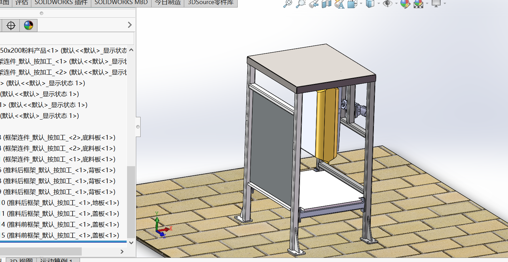The width and height of the screenshot is (508, 262).
Task: Click the feature tree scroll-down arrow
Action: click(x=131, y=242)
